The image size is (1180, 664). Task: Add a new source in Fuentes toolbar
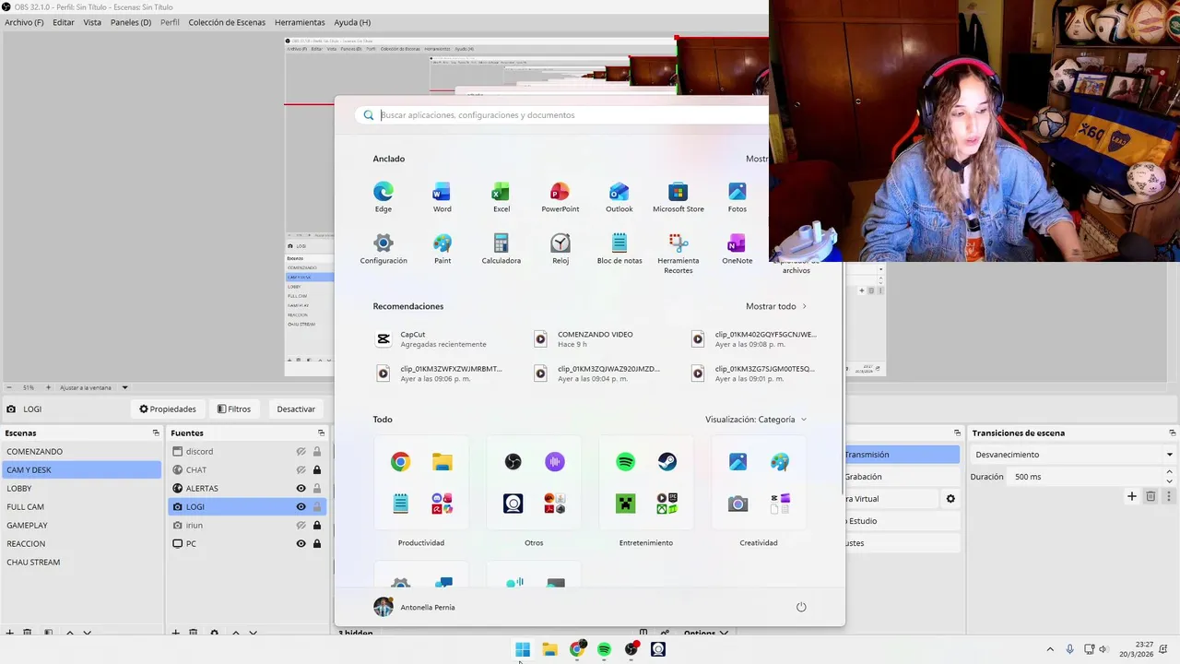point(175,633)
